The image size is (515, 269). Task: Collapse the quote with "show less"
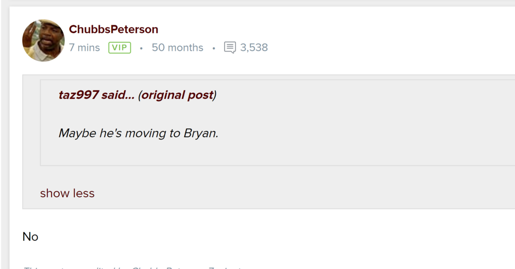pyautogui.click(x=67, y=193)
